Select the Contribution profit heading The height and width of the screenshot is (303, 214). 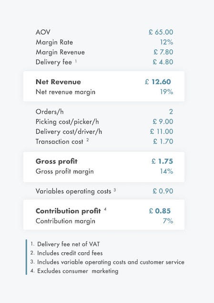click(x=68, y=211)
